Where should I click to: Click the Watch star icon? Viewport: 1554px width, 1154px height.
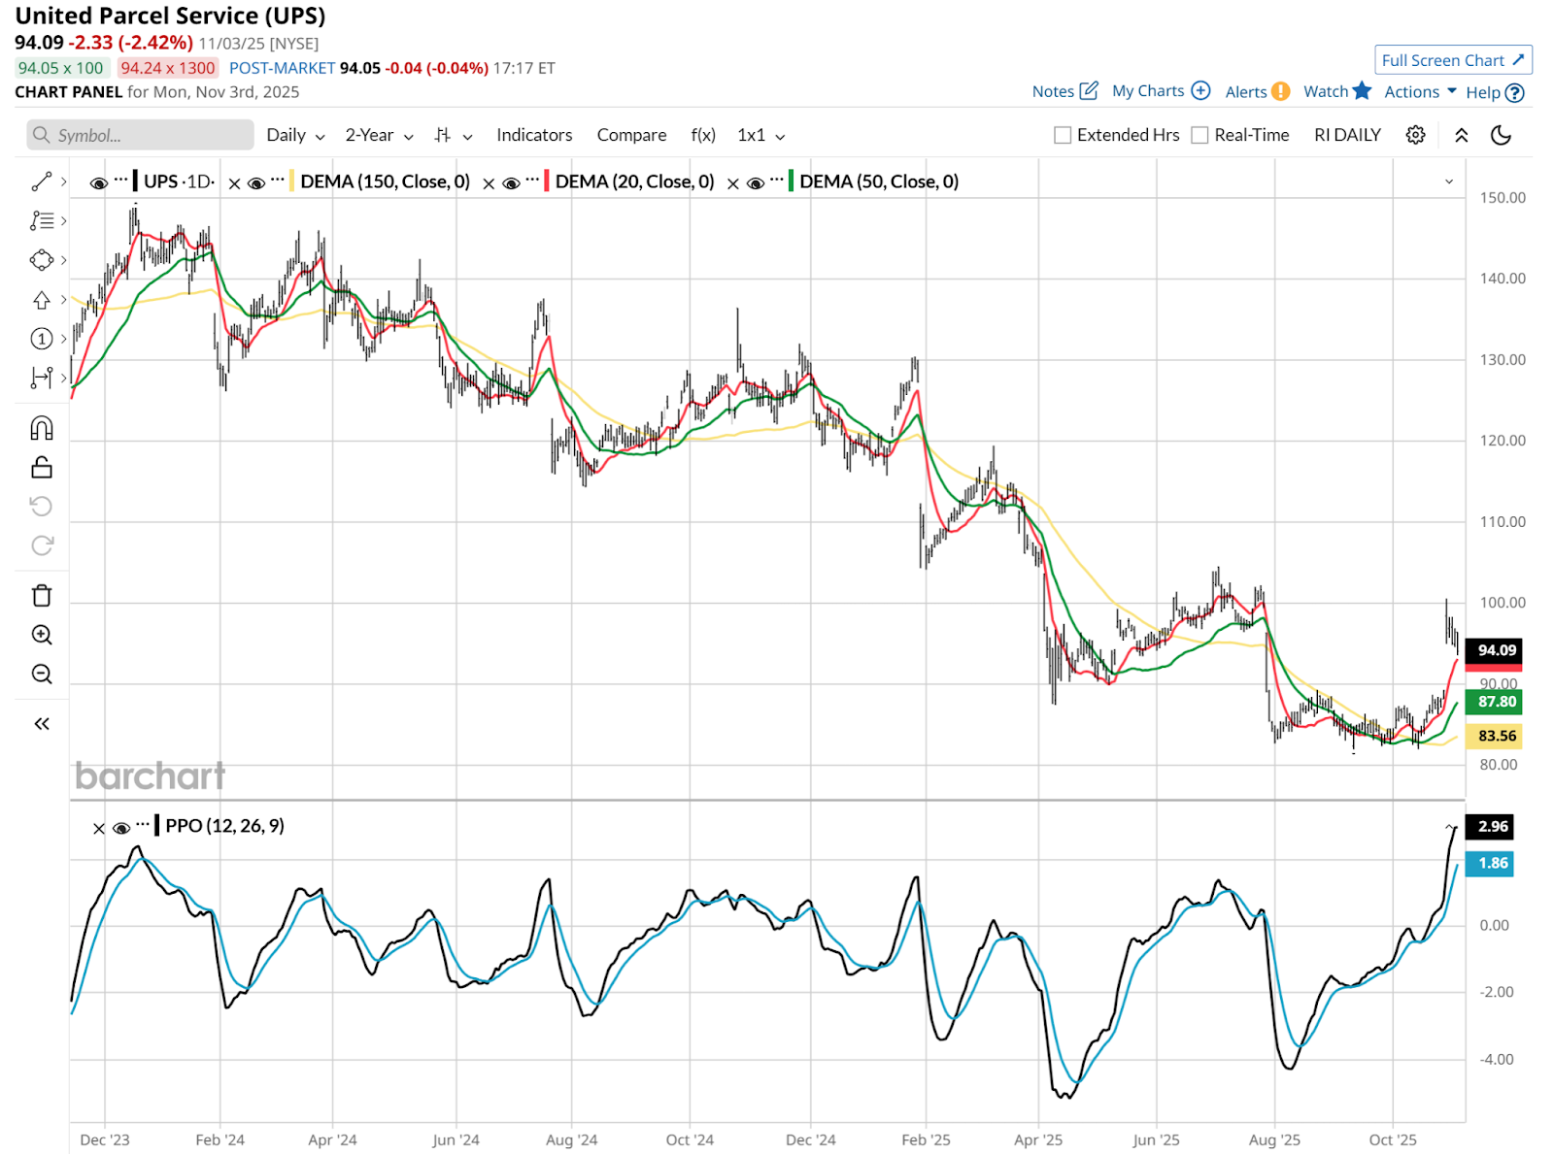click(1363, 90)
